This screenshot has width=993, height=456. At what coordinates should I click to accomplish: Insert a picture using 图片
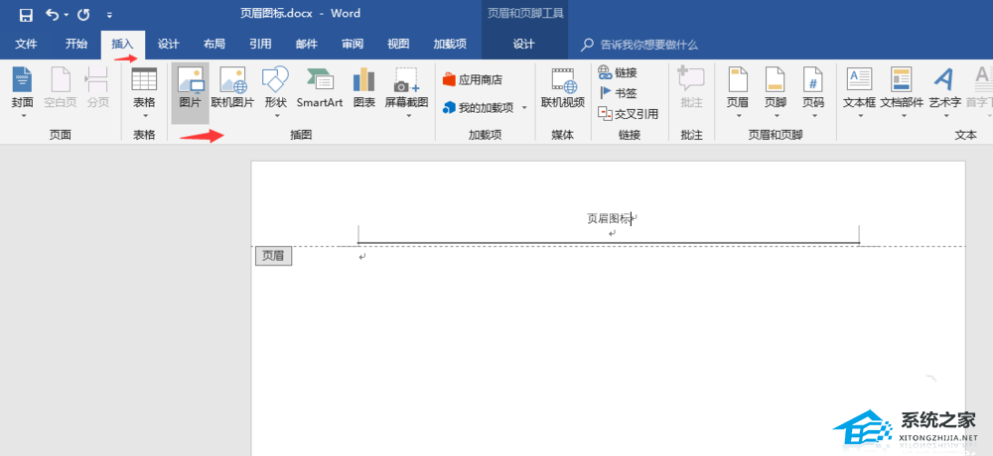[x=190, y=93]
